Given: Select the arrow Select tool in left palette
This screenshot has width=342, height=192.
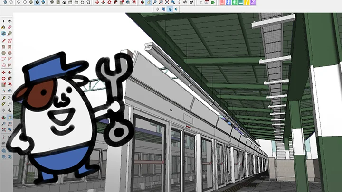Looking at the screenshot, I should 3,21.
